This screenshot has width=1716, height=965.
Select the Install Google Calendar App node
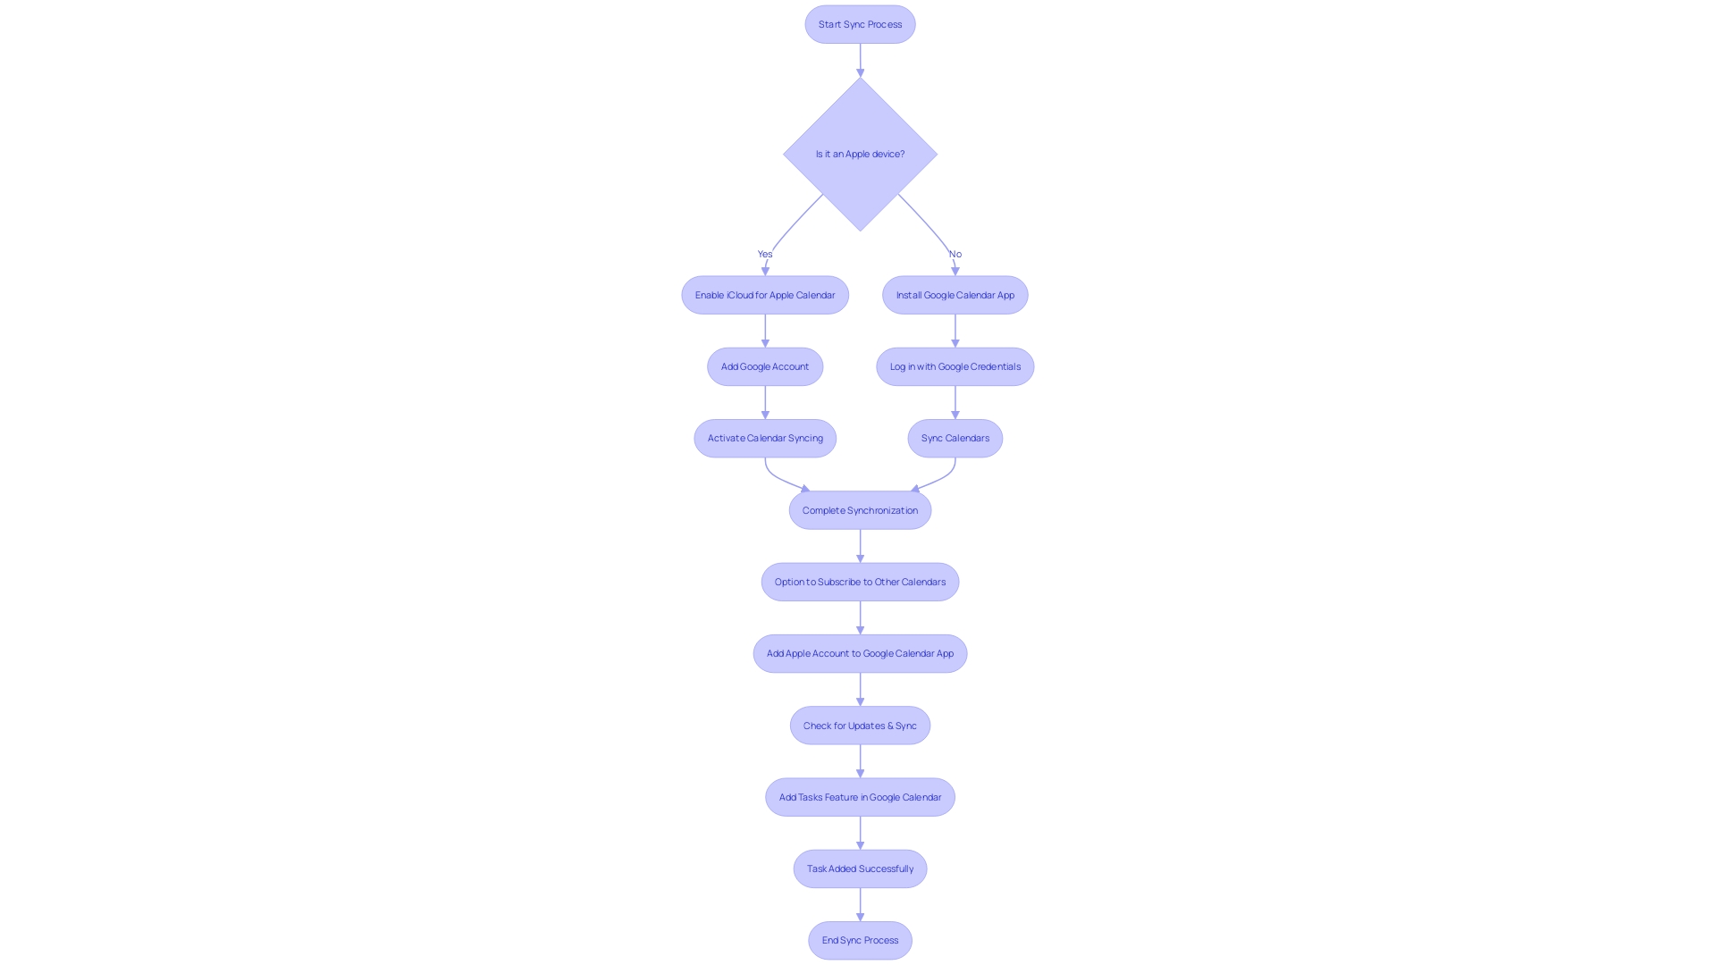click(x=955, y=295)
